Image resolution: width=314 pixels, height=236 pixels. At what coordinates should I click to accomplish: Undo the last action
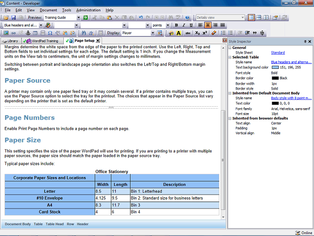click(141, 18)
